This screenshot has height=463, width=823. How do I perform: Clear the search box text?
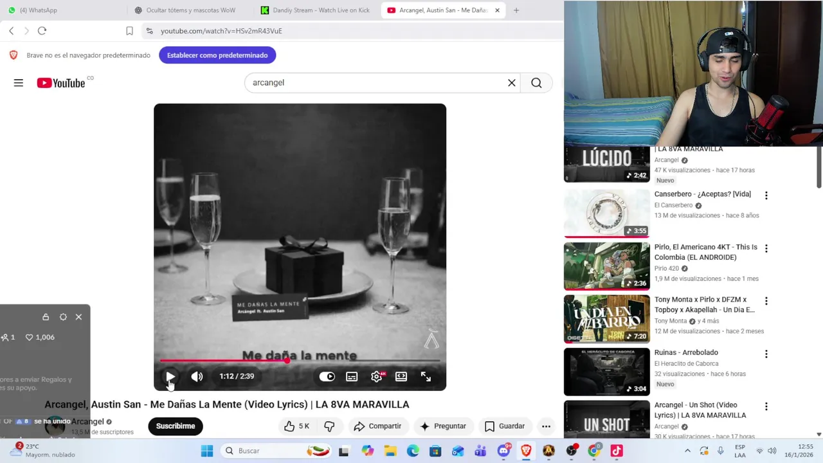pos(512,83)
